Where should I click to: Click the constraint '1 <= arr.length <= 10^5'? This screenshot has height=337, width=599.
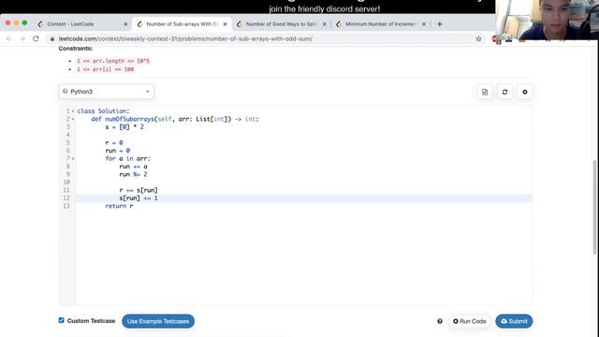click(x=113, y=61)
